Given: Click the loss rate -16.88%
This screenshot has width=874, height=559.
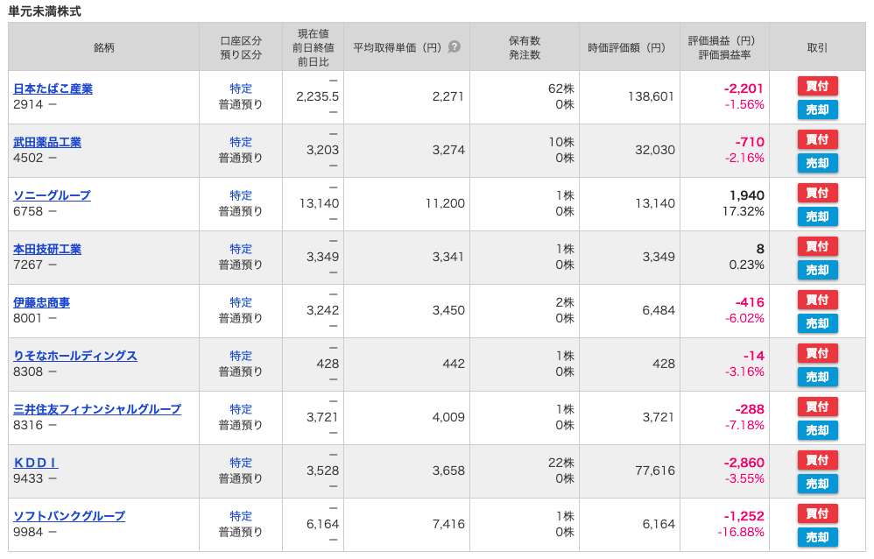Looking at the screenshot, I should coord(741,532).
